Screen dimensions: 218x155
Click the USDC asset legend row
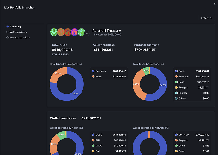(109, 135)
